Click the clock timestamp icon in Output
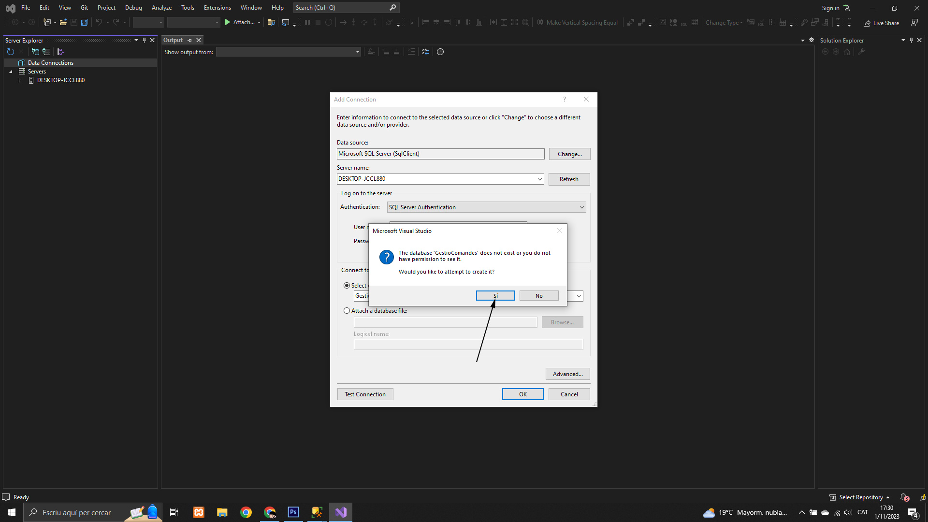Viewport: 928px width, 522px height. tap(440, 52)
